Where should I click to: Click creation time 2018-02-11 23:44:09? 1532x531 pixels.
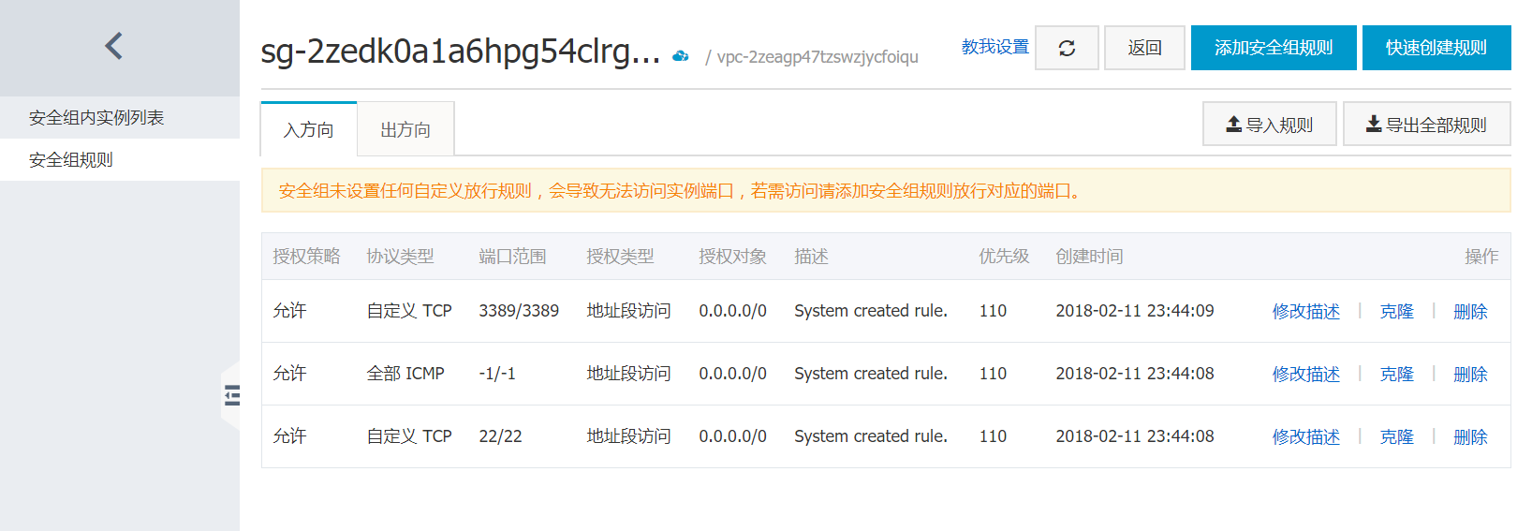tap(1135, 311)
